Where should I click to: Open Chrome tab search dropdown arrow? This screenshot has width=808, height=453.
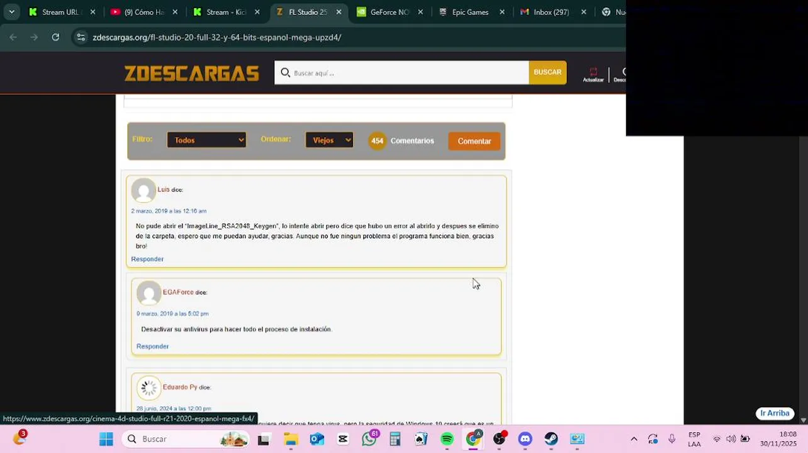click(x=11, y=12)
